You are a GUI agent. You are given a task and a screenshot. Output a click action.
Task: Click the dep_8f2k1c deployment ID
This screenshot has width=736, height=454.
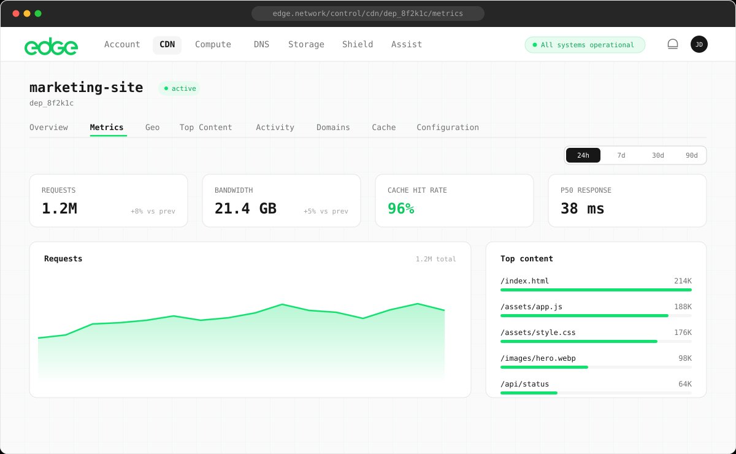(x=52, y=103)
